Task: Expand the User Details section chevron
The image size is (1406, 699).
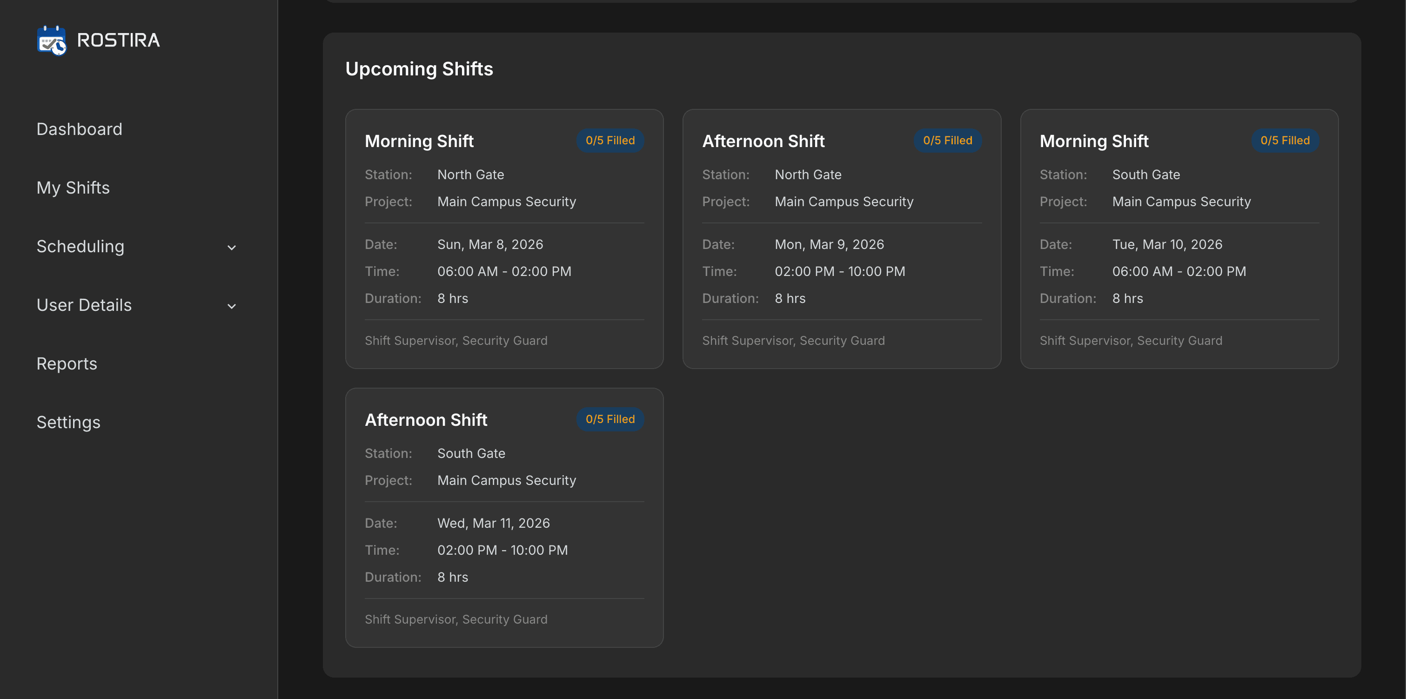Action: coord(231,306)
